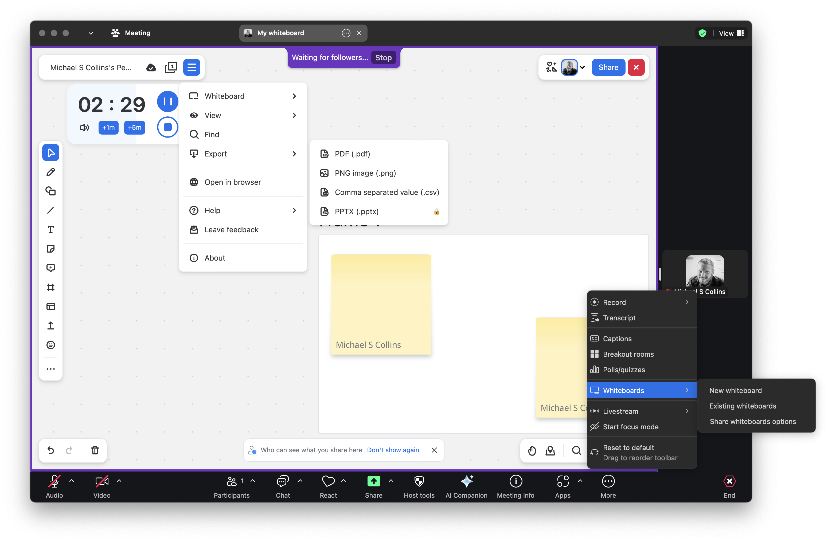828x542 pixels.
Task: Export as Comma separated value (.csv)
Action: (x=378, y=192)
